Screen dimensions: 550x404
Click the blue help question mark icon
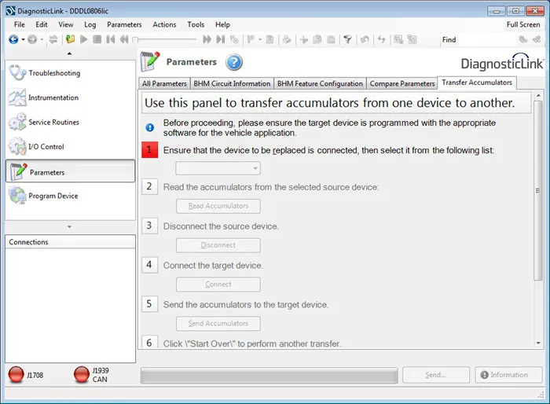pyautogui.click(x=234, y=62)
